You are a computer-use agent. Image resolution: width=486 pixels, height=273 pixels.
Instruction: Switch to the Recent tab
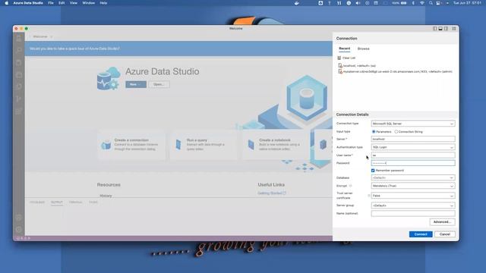tap(344, 49)
